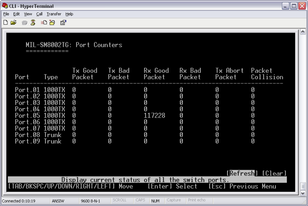Select the [Refresh] option in terminal
Viewport: 308px width, 206px height.
coord(242,173)
